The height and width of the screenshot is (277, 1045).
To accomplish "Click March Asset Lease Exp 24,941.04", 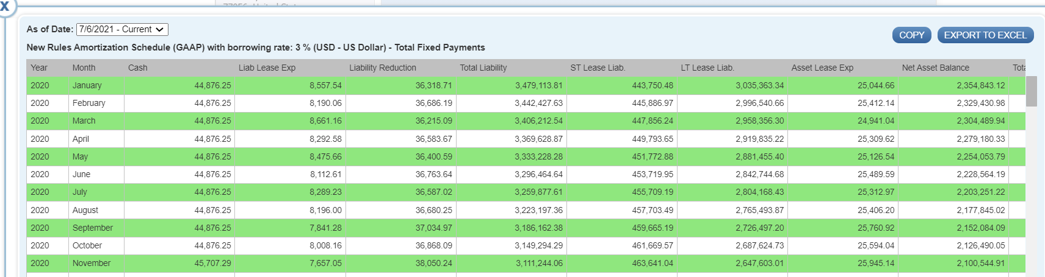I will (876, 121).
